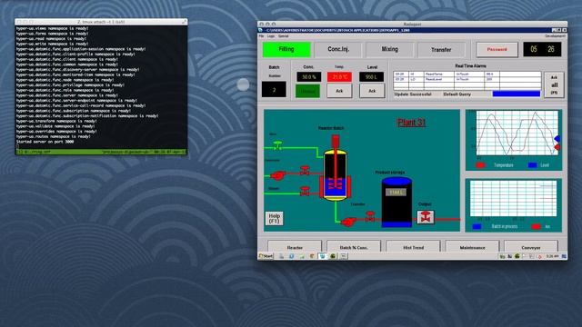Click the Plant 31 title text
This screenshot has width=582, height=327.
point(411,123)
